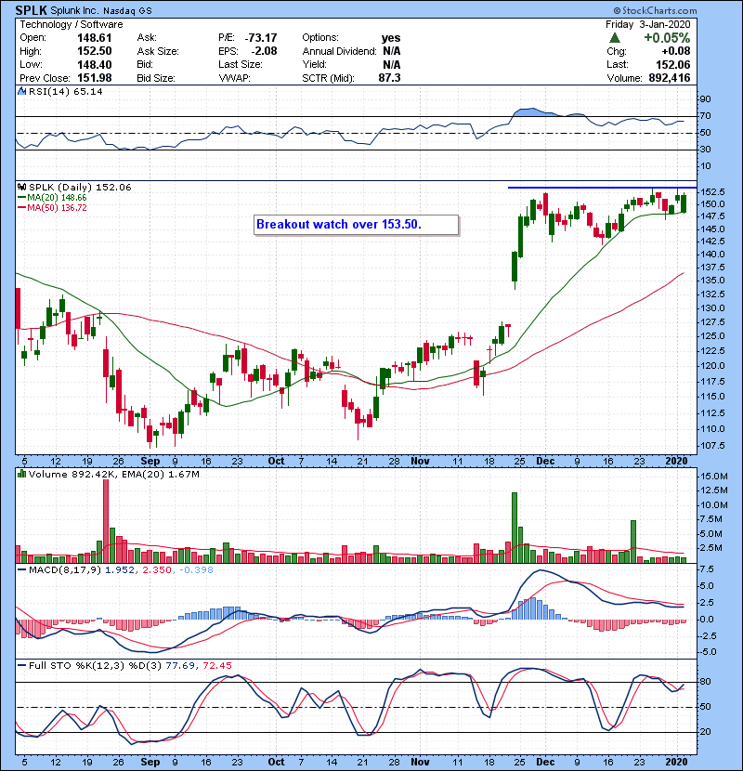The image size is (743, 771).
Task: Click the Oct label on the date axis
Action: point(277,460)
